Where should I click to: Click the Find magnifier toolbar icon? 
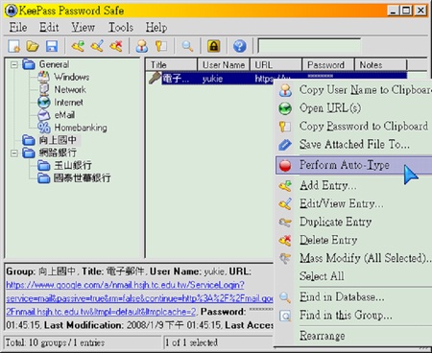(x=187, y=46)
